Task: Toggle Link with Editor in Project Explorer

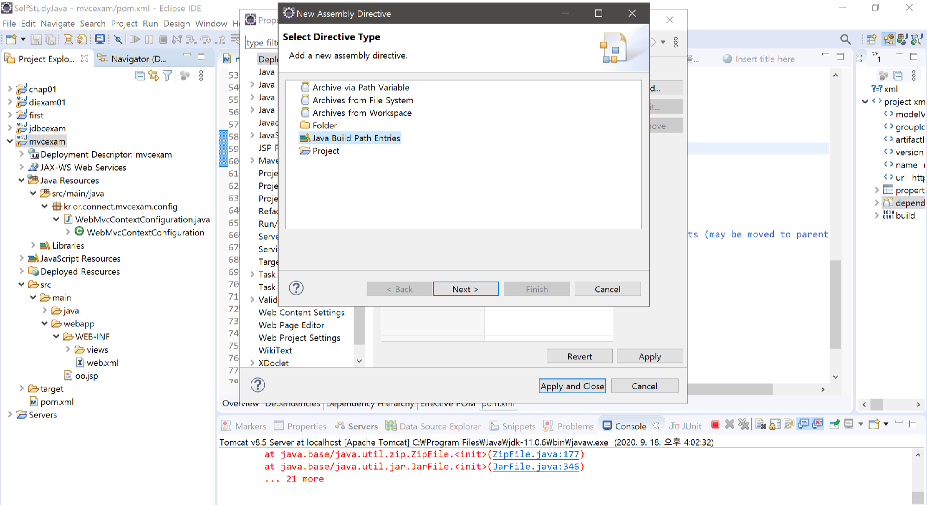Action: (153, 75)
